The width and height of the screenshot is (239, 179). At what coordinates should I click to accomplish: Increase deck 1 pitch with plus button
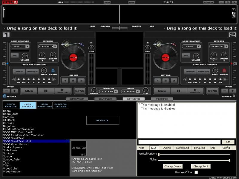click(15, 91)
